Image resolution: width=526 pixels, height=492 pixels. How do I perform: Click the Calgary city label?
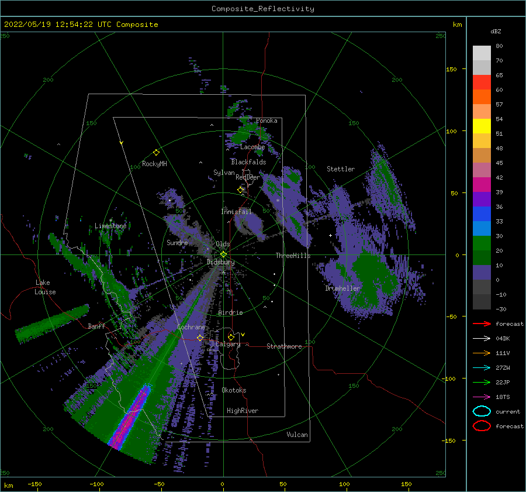[x=228, y=344]
